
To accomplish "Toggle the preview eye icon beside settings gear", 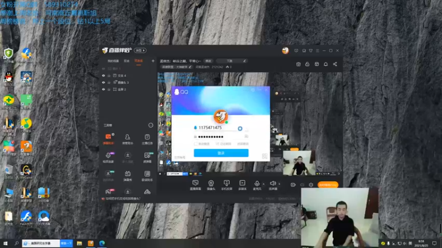I will 302,185.
